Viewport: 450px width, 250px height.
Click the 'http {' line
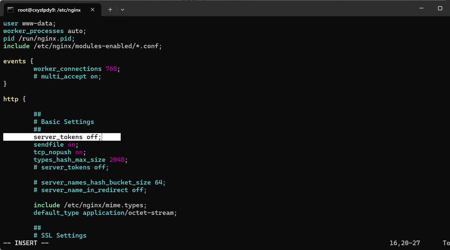point(15,99)
